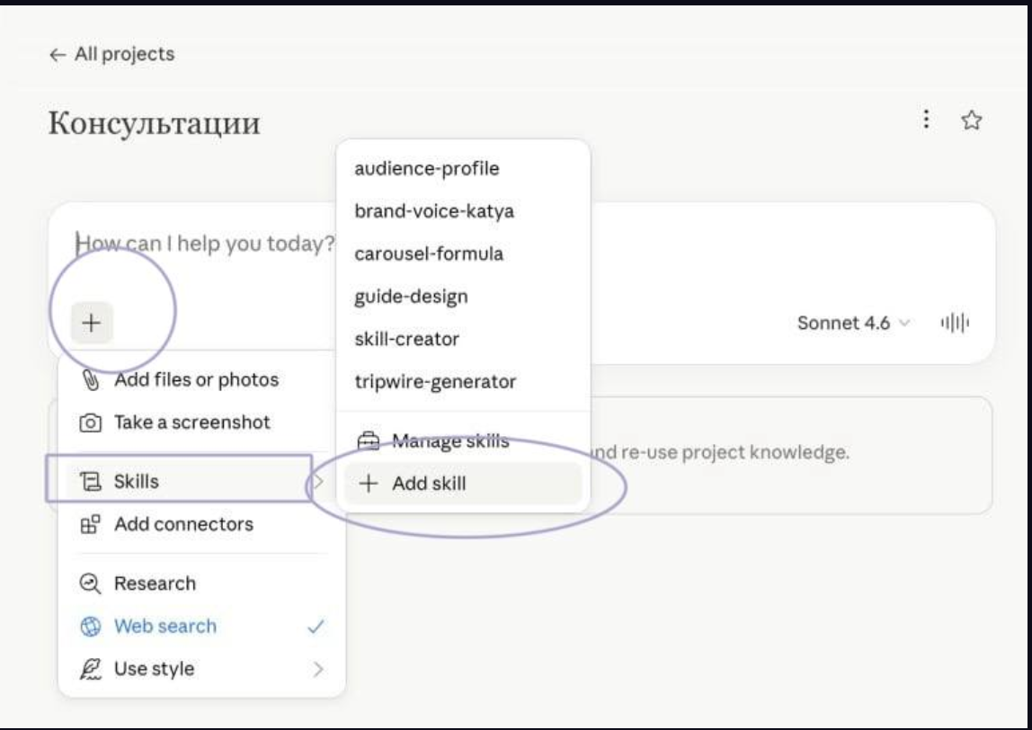Click the How can I help you today field
Screen dimensions: 1032x730
point(205,244)
